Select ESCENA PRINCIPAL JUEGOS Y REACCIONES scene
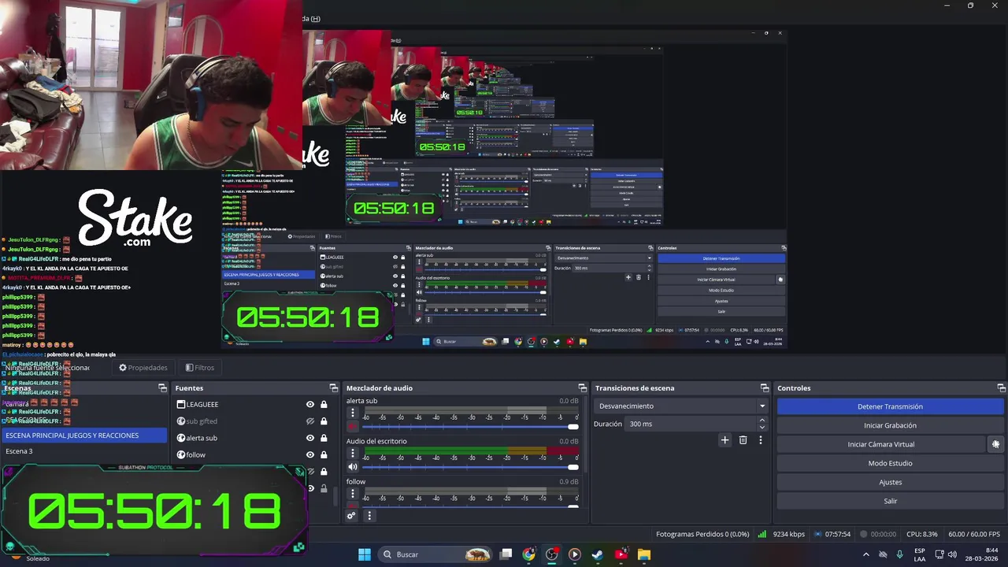 (x=84, y=435)
